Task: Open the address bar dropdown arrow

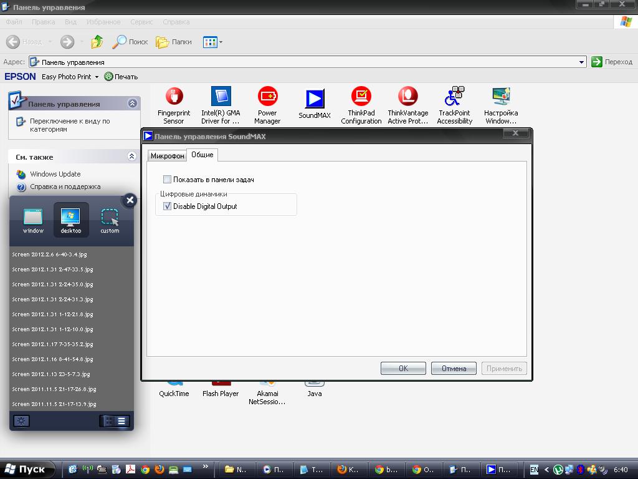Action: 581,62
